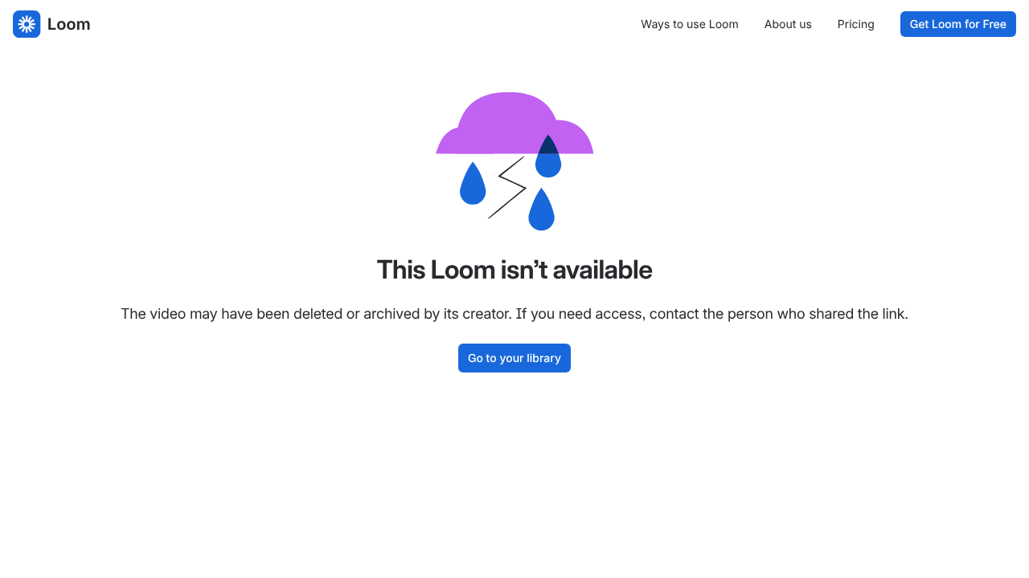This screenshot has width=1029, height=578.
Task: Click the raindrop overlapping the cloud
Action: pos(548,156)
